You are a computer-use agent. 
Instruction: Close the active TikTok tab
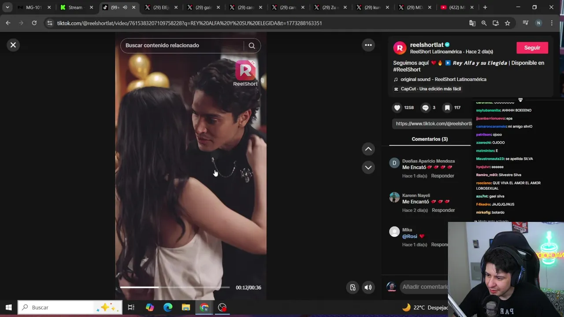(134, 7)
